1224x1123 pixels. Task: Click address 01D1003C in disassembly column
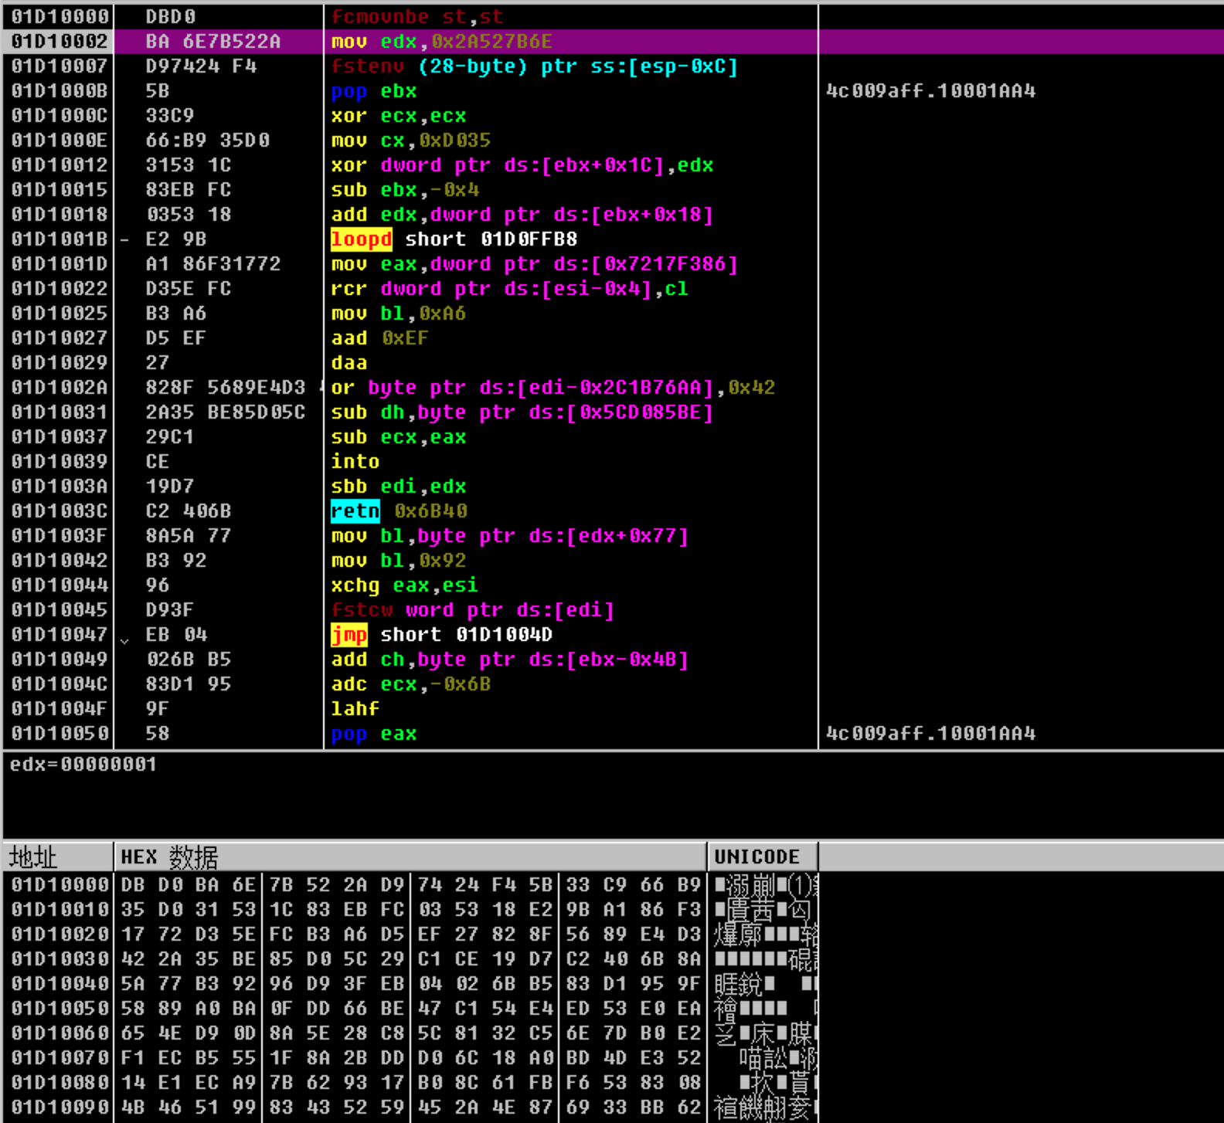(x=59, y=511)
